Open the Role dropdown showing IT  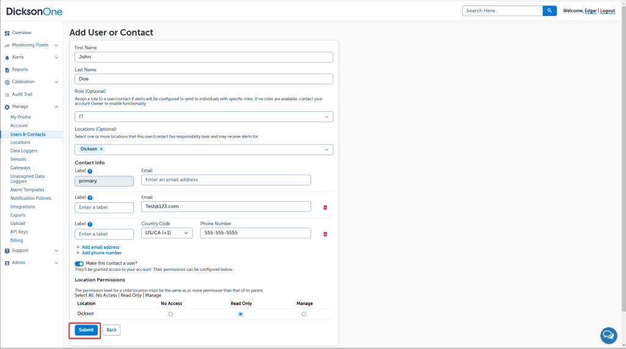pyautogui.click(x=204, y=117)
